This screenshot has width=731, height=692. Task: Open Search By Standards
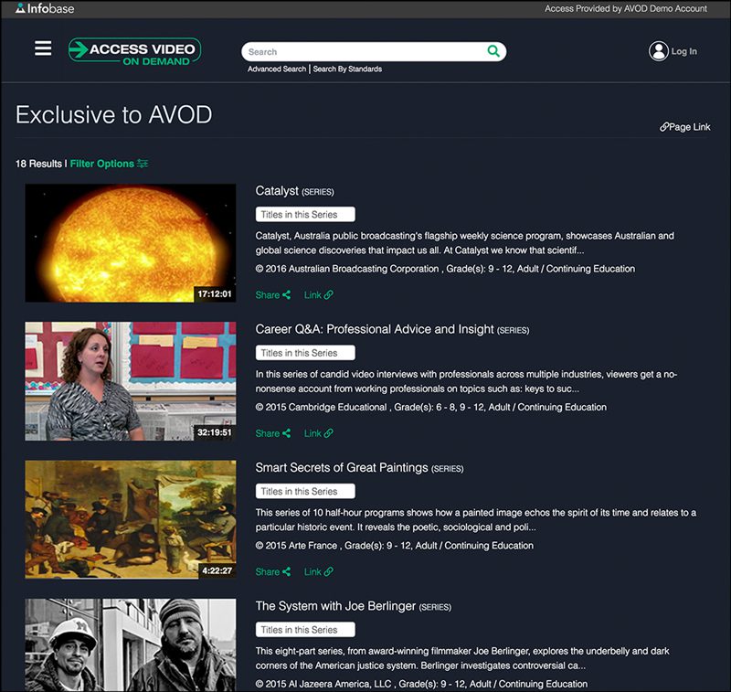(347, 69)
